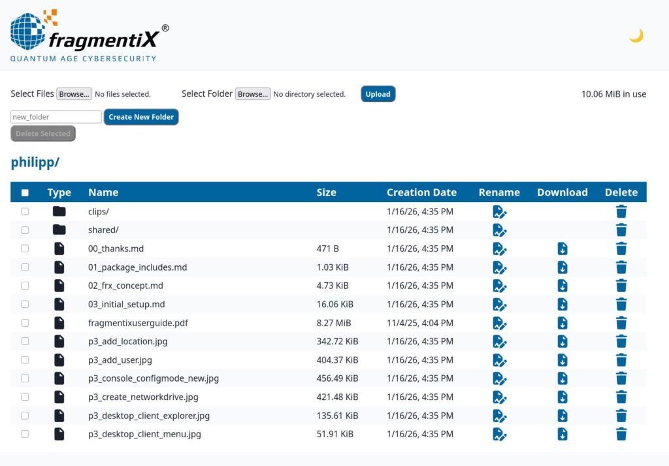Open the Select Files Browse picker
The image size is (669, 466).
pyautogui.click(x=74, y=94)
